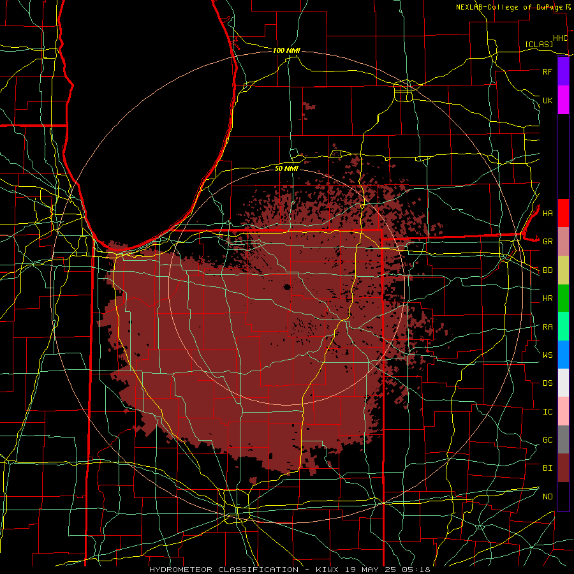The image size is (574, 574).
Task: Click the HA legend label
Action: pyautogui.click(x=547, y=213)
